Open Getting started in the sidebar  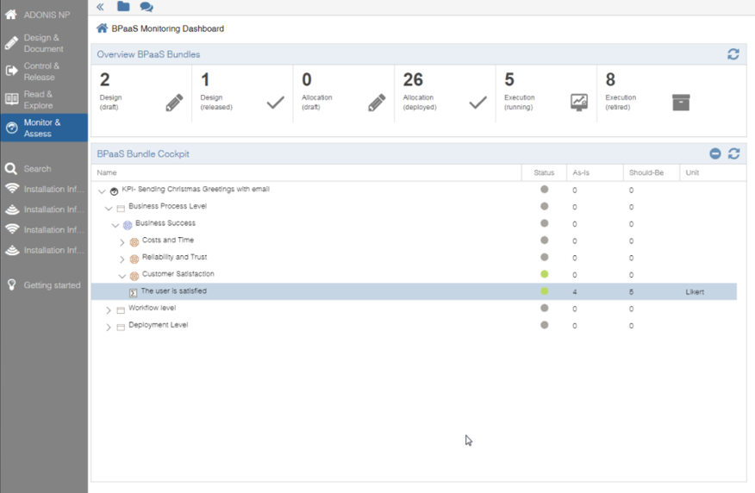[52, 285]
